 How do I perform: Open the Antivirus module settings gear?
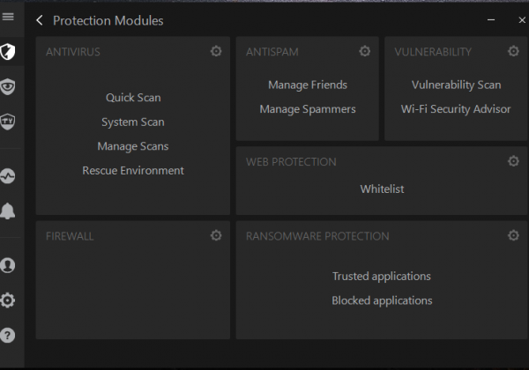click(x=216, y=51)
